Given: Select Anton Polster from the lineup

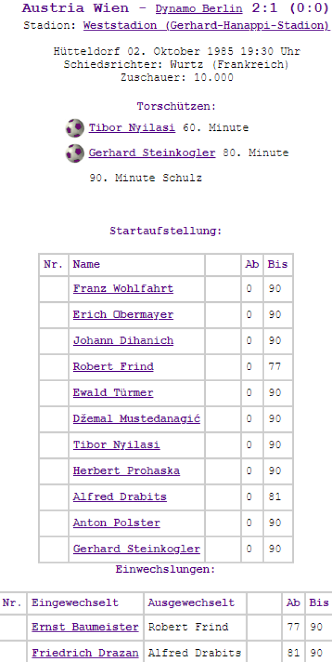Looking at the screenshot, I should click(x=116, y=523).
